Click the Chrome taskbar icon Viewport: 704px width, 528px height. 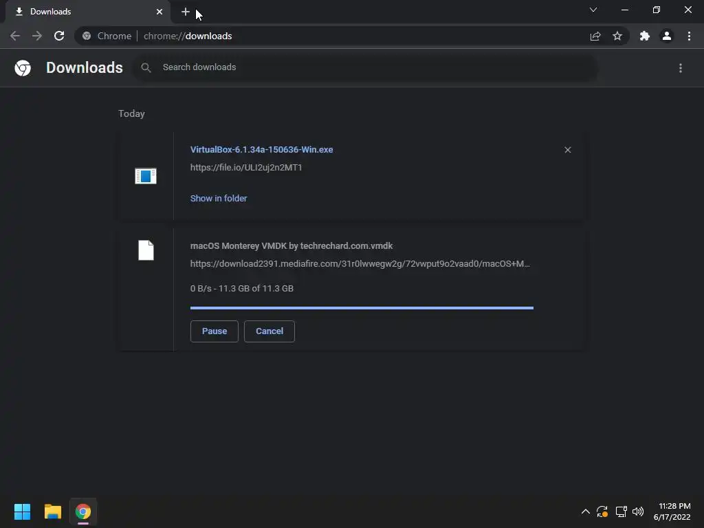click(x=83, y=511)
